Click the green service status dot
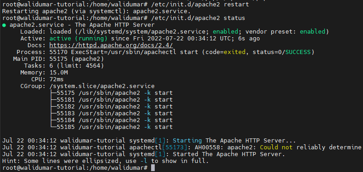Screen dimensions: 363x172 (x=4, y=25)
